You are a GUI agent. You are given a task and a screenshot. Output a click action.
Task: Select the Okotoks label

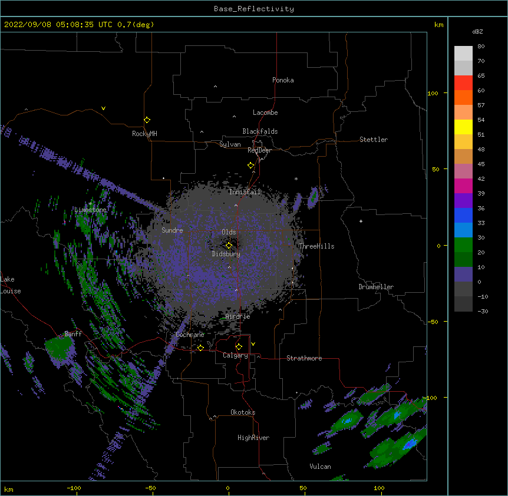243,412
